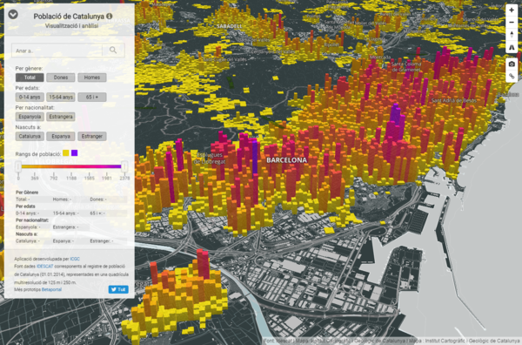Click the BARCELONA map label
Screen dimensions: 522x345
click(x=286, y=160)
